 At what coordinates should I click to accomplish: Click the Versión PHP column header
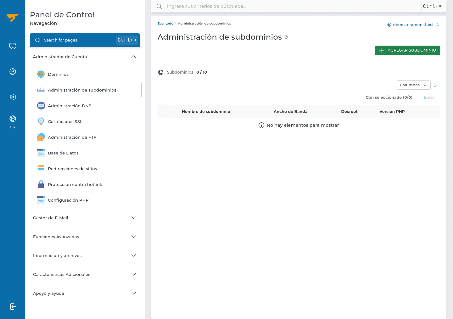[x=392, y=112]
